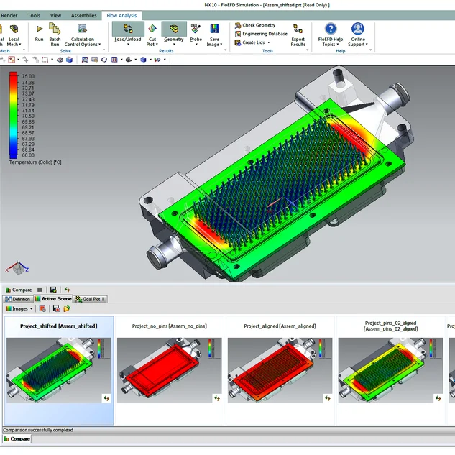This screenshot has height=455, width=455.
Task: Expand the Create Lids dropdown arrow
Action: point(268,42)
